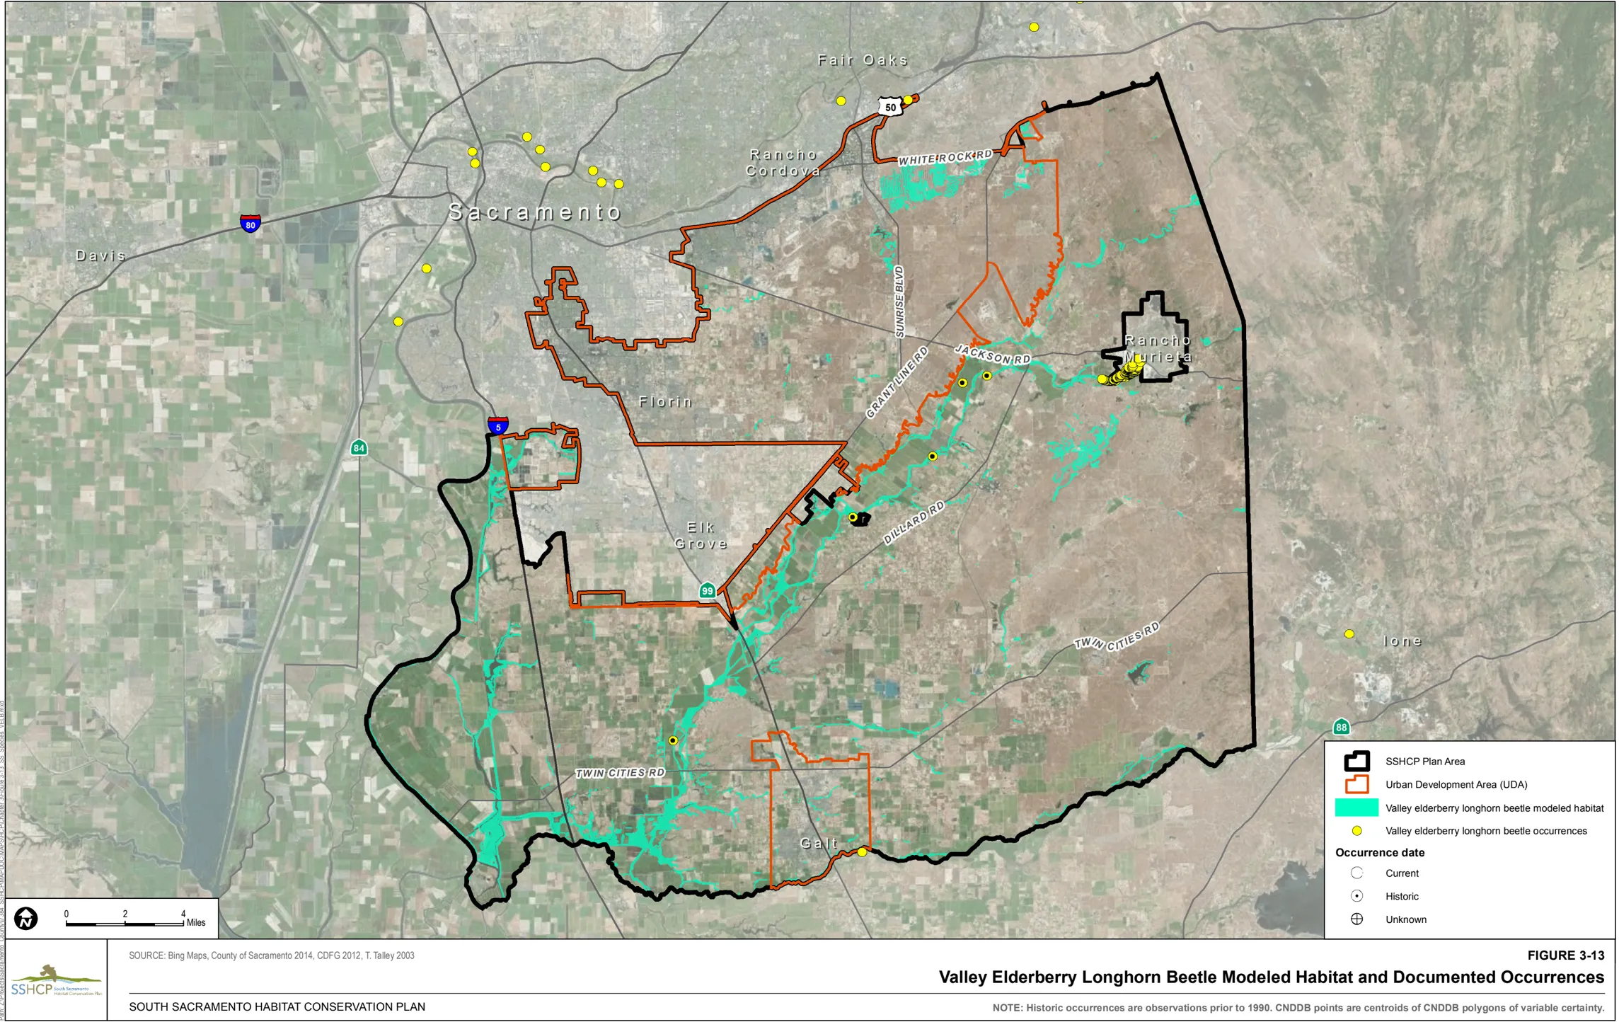The image size is (1619, 1022).
Task: Click the Galt label
Action: tap(819, 843)
